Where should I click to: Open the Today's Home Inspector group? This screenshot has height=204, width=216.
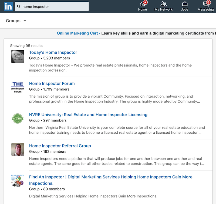(x=53, y=52)
